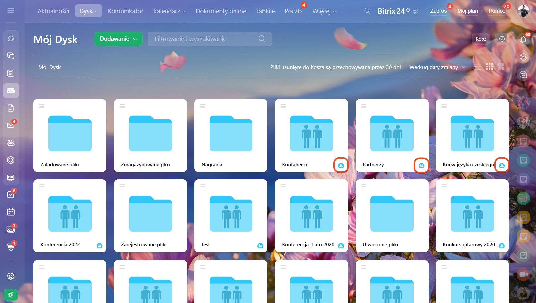Go to Aktualności tab
The height and width of the screenshot is (303, 536).
tap(53, 11)
